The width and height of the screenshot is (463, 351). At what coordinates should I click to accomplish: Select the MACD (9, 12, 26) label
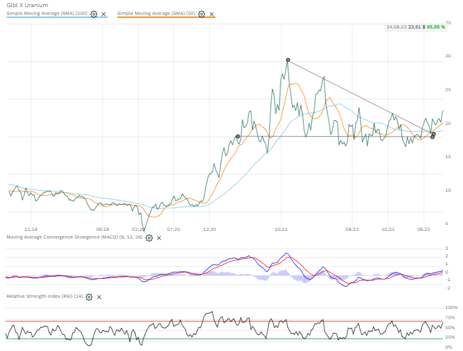tap(74, 237)
